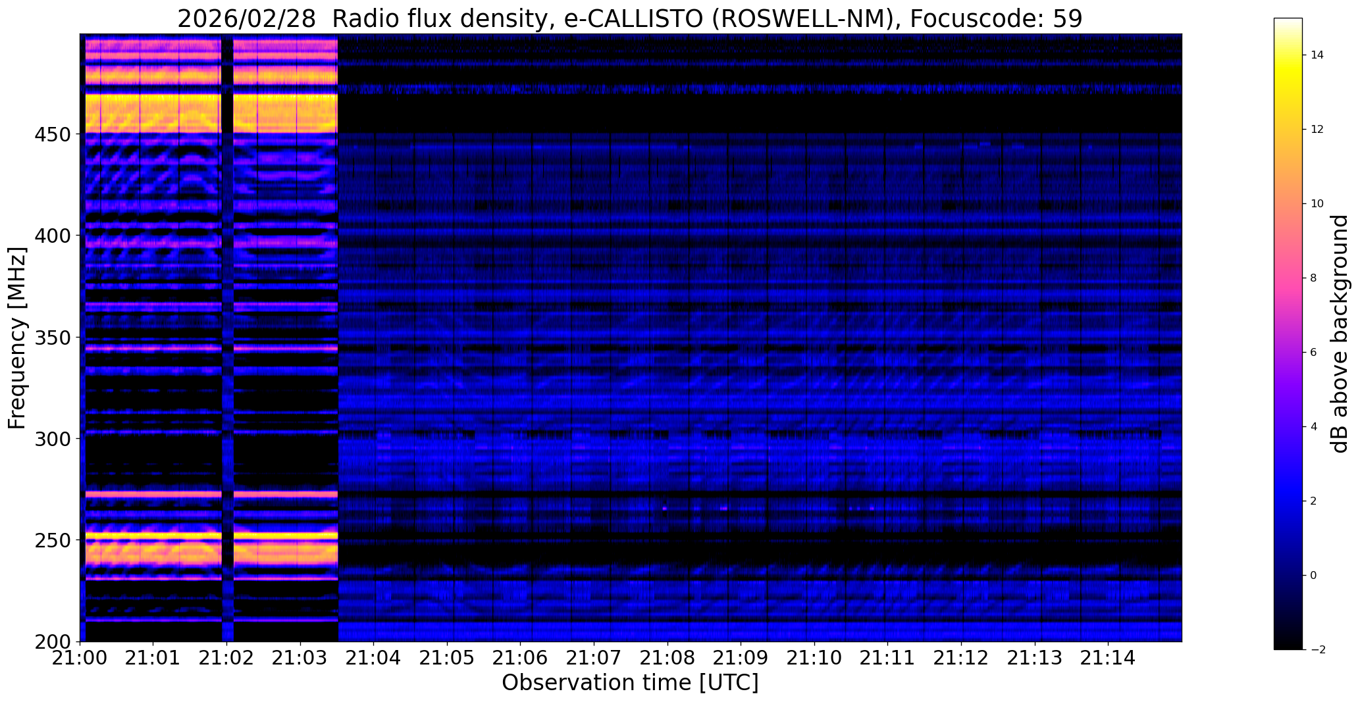Click the 21:02 time tick label
Image resolution: width=1360 pixels, height=702 pixels.
(x=227, y=657)
